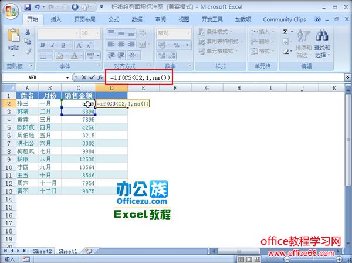
Task: Set bottom vertical alignment
Action: [131, 33]
